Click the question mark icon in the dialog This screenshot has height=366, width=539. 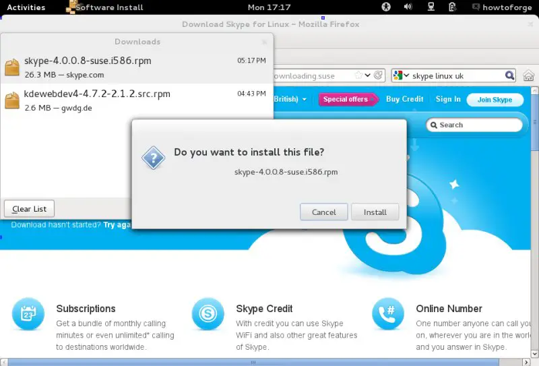click(154, 158)
